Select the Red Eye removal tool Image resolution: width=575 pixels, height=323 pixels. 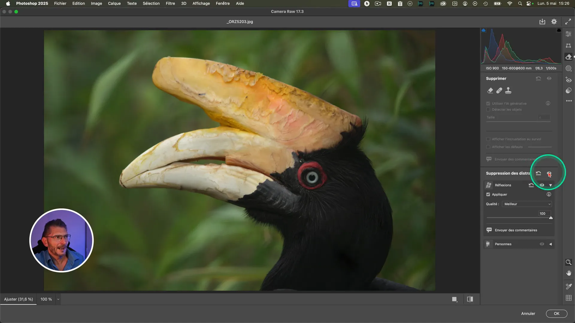coord(568,80)
